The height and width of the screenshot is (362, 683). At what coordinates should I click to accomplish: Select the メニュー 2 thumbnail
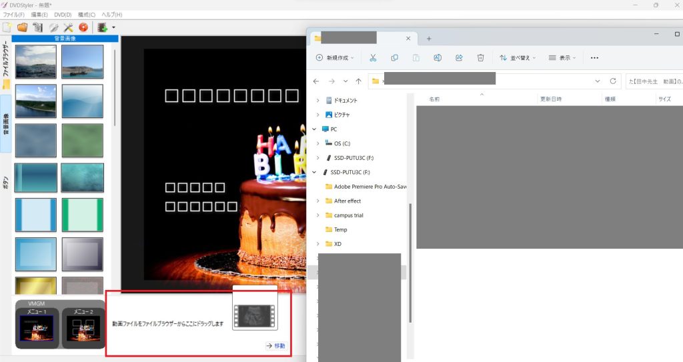[x=83, y=328]
